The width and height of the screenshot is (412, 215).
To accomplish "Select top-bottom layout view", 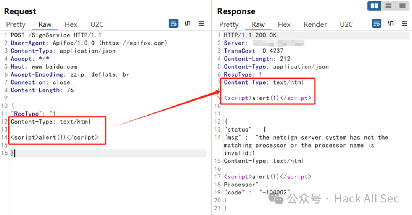I will tap(388, 6).
